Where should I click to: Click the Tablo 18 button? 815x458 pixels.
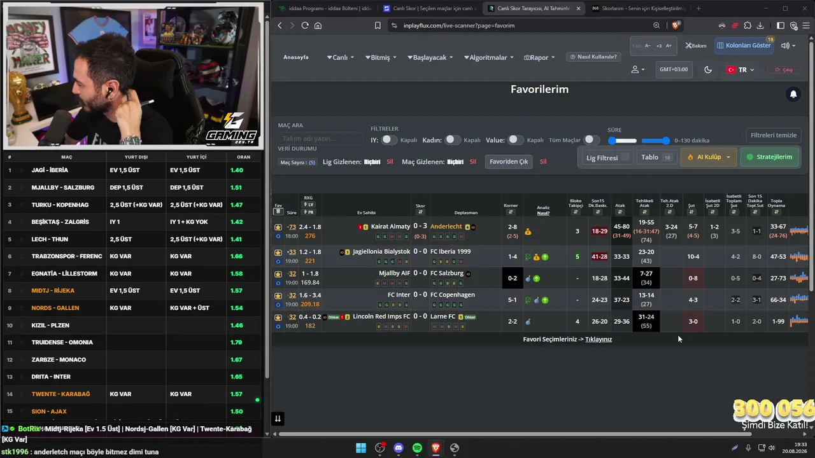pyautogui.click(x=656, y=157)
